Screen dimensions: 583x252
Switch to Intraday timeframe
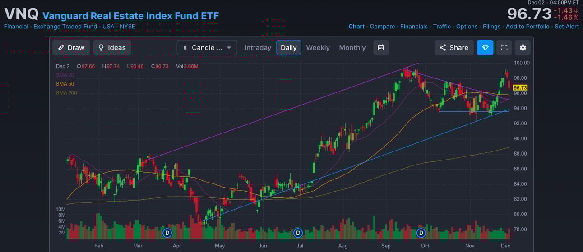[x=258, y=48]
